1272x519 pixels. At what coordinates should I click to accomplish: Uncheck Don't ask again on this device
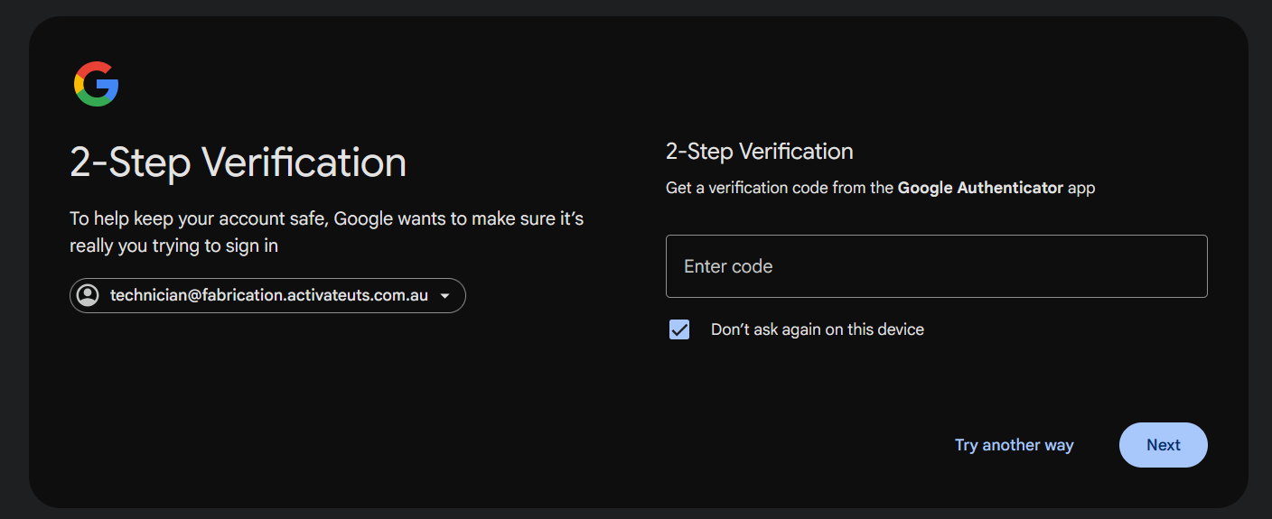pos(679,329)
